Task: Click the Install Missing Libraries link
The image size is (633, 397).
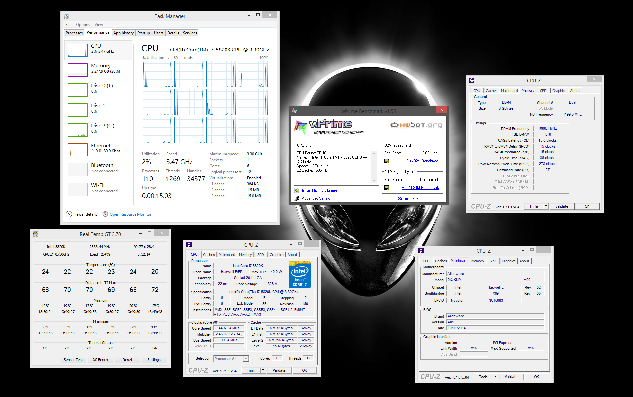Action: pyautogui.click(x=319, y=190)
